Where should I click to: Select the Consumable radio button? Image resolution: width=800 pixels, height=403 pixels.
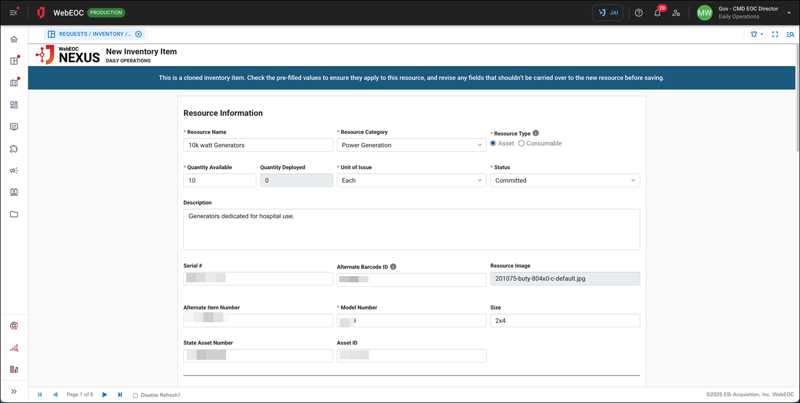click(521, 143)
